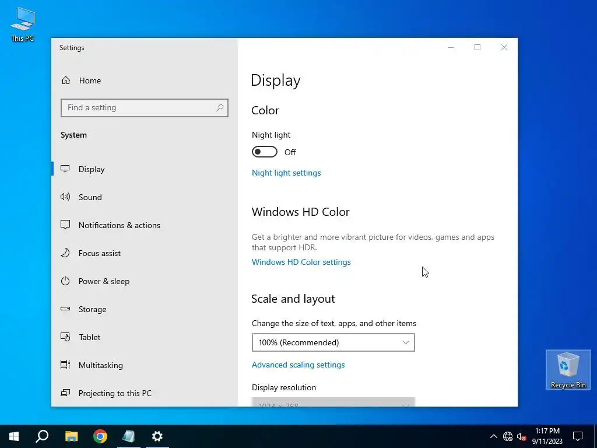The height and width of the screenshot is (448, 597).
Task: Maximize the Settings window
Action: [477, 47]
